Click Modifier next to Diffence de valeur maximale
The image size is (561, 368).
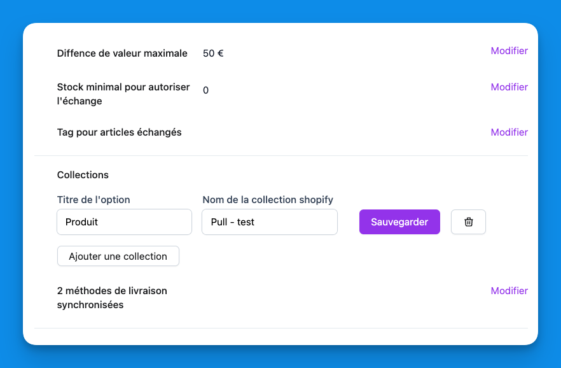(509, 51)
